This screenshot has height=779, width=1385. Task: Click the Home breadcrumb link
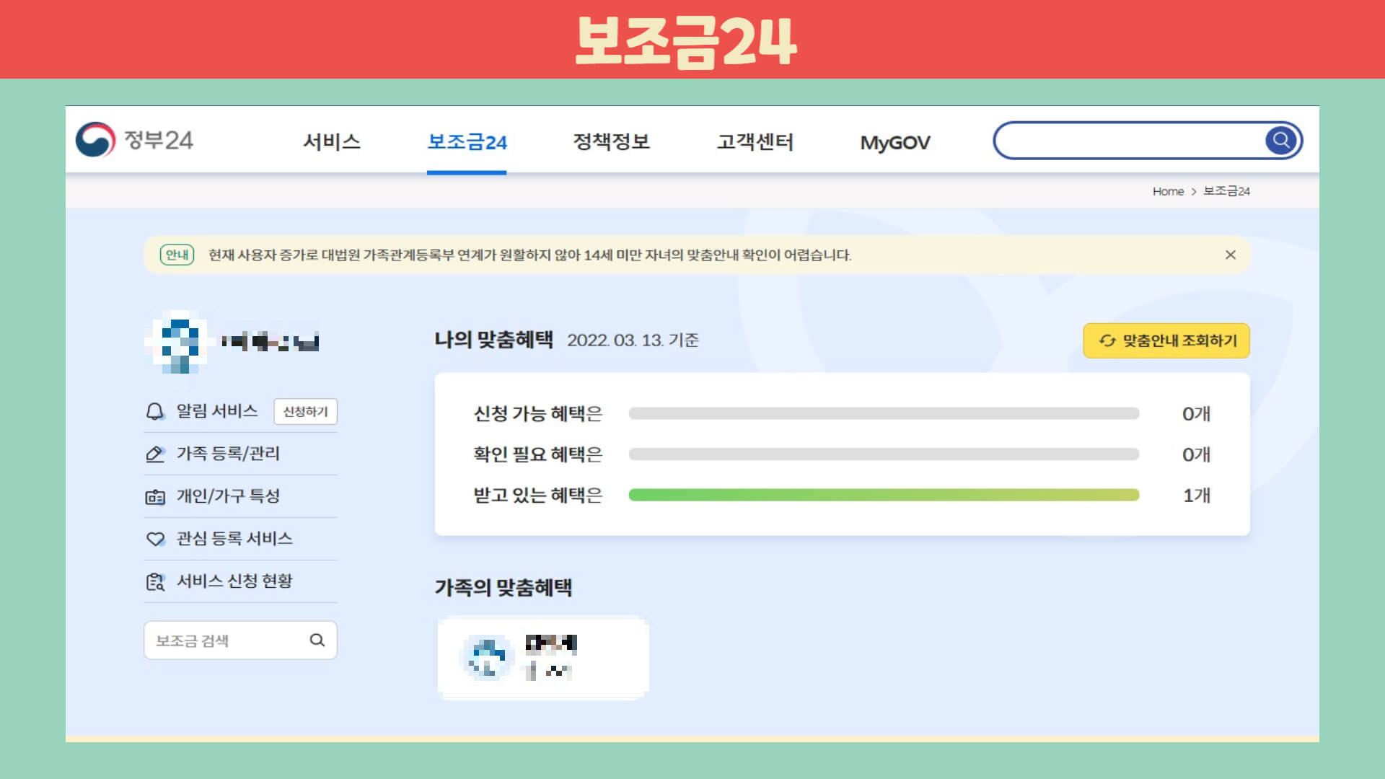tap(1167, 191)
